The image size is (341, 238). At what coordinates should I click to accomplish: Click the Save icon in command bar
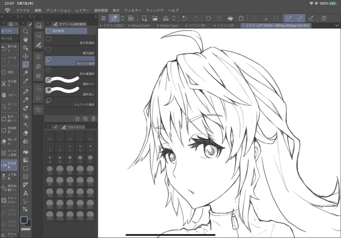[x=165, y=19]
